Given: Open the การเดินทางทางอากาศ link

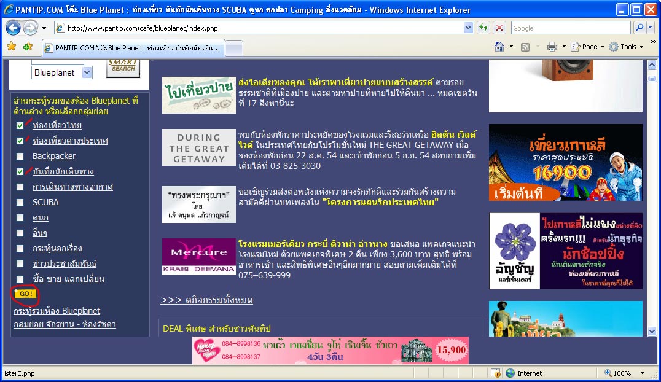Looking at the screenshot, I should coord(72,187).
